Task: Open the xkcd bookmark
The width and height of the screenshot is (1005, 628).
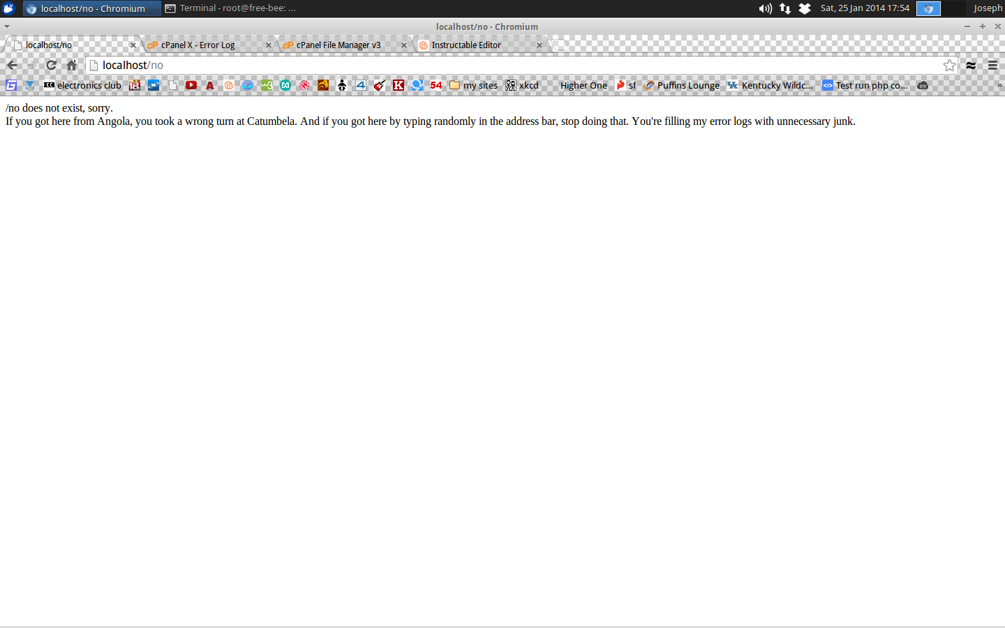Action: [x=522, y=85]
